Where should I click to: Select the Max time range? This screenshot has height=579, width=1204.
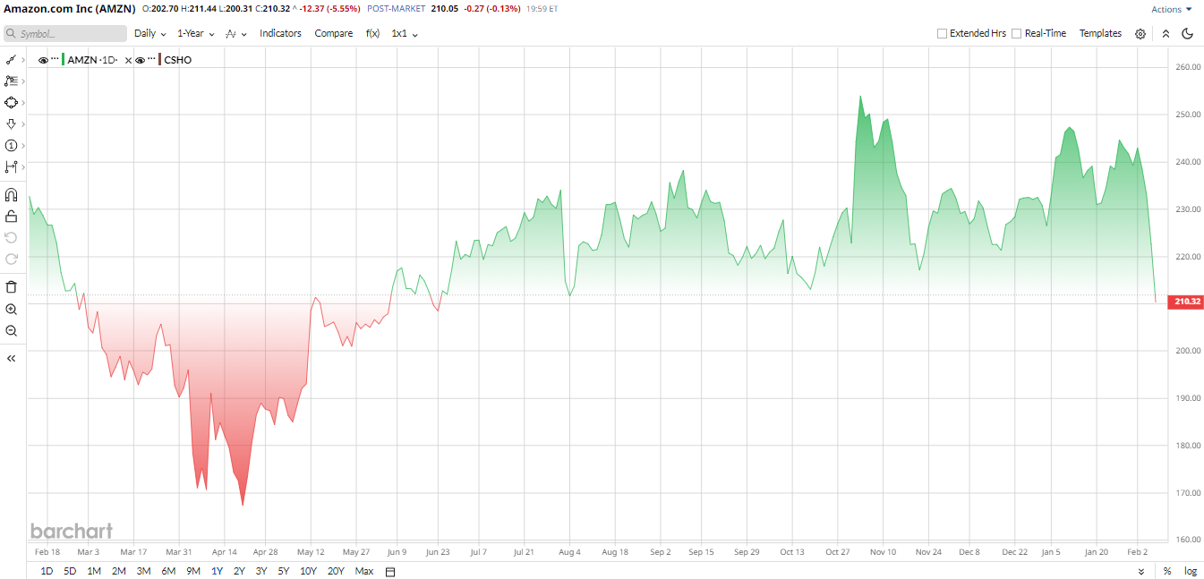pos(364,571)
